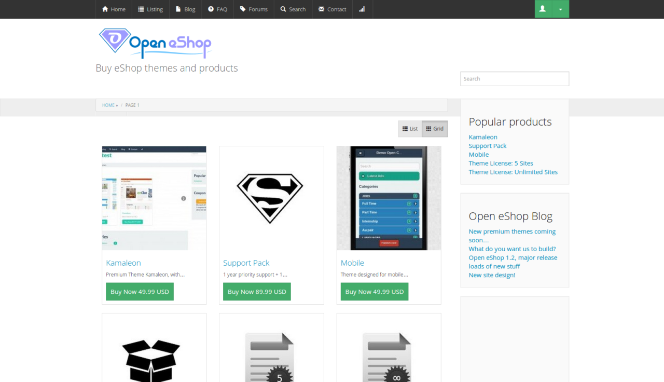Open Theme License: 5 Sites link
664x382 pixels.
click(x=501, y=163)
